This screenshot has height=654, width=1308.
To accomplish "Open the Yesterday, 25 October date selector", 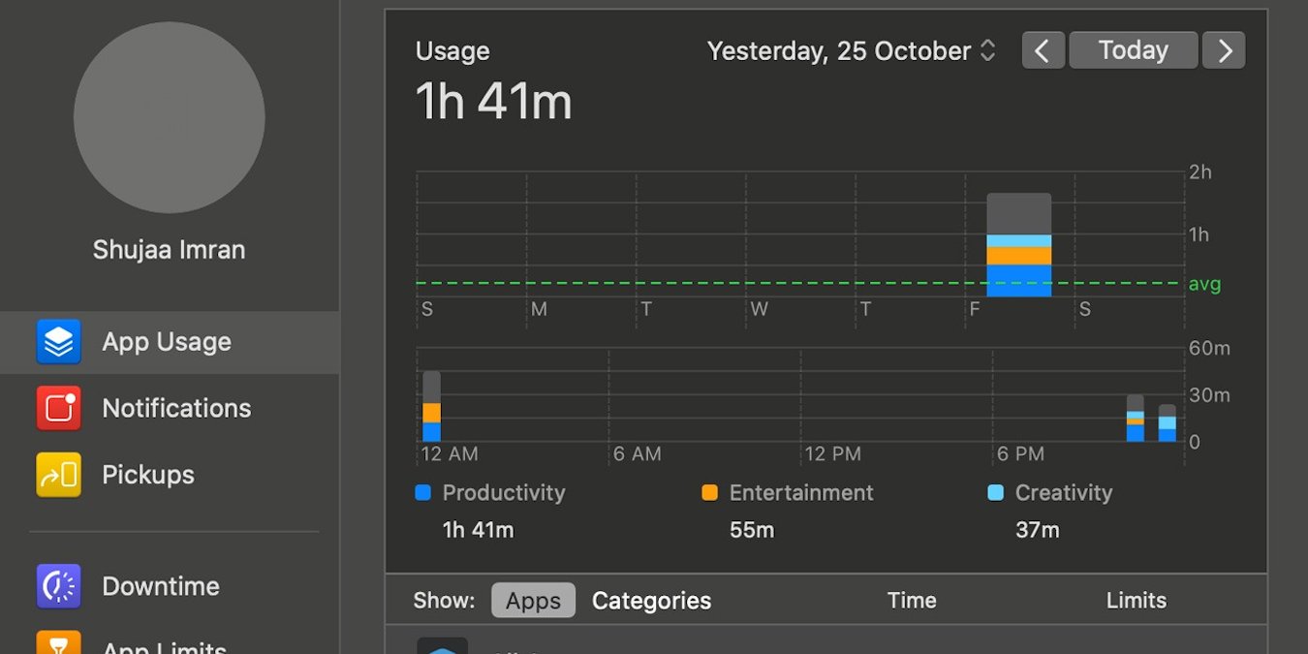I will 851,50.
